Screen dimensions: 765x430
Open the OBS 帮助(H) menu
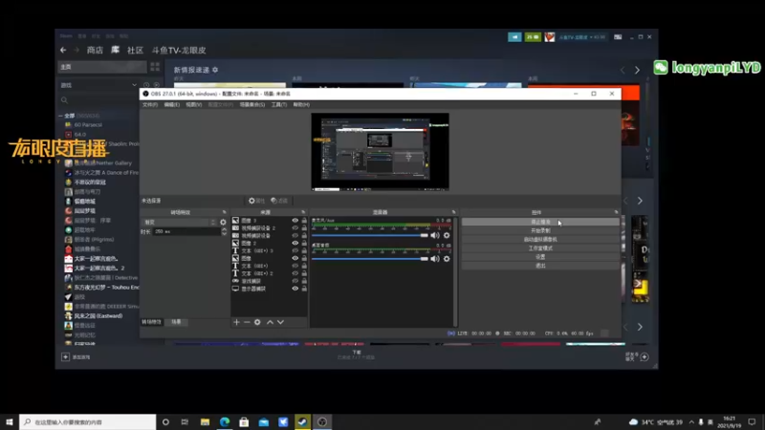click(x=301, y=105)
